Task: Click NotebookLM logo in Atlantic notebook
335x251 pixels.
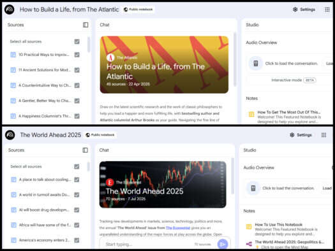Action: tap(10, 10)
